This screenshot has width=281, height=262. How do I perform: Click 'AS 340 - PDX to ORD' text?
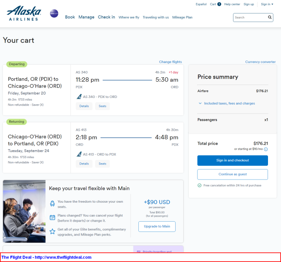(100, 97)
